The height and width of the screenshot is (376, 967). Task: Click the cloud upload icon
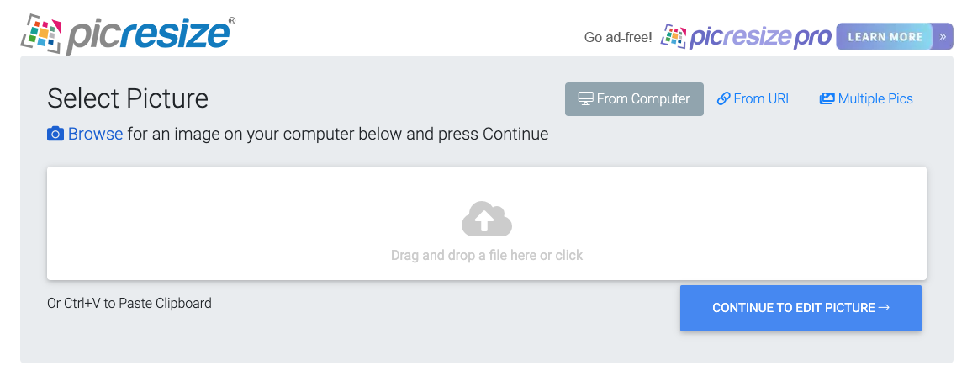[487, 219]
